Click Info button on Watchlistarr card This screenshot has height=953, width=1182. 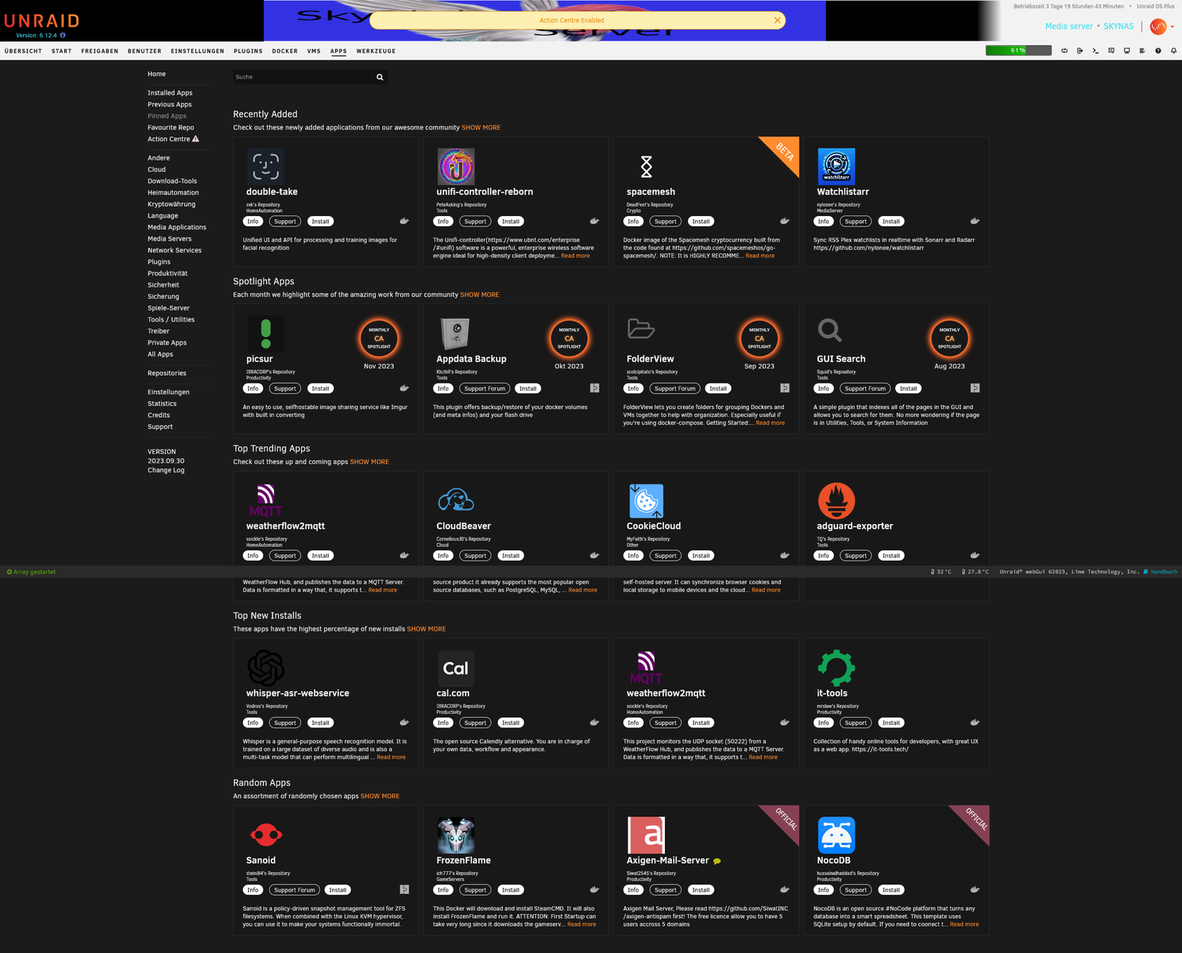point(824,222)
